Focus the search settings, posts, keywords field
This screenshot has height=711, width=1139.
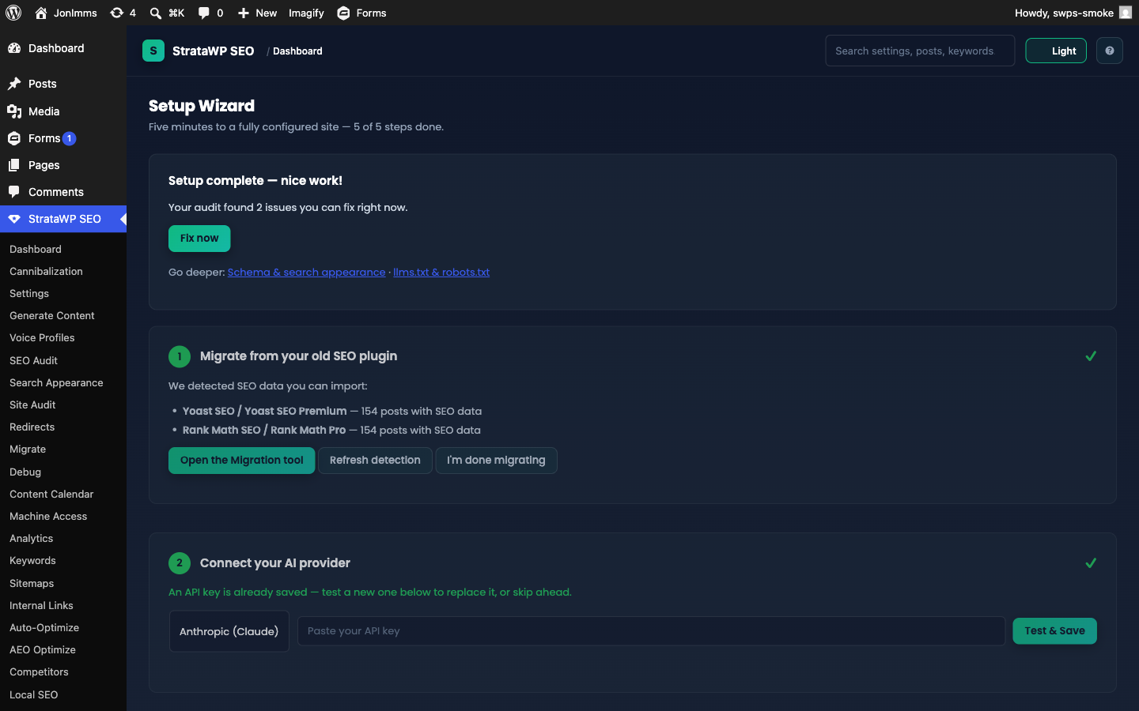(920, 51)
